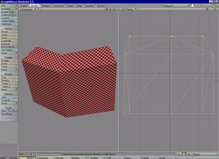The width and height of the screenshot is (219, 159).
Task: Toggle the T texture map mode button
Action: (184, 154)
